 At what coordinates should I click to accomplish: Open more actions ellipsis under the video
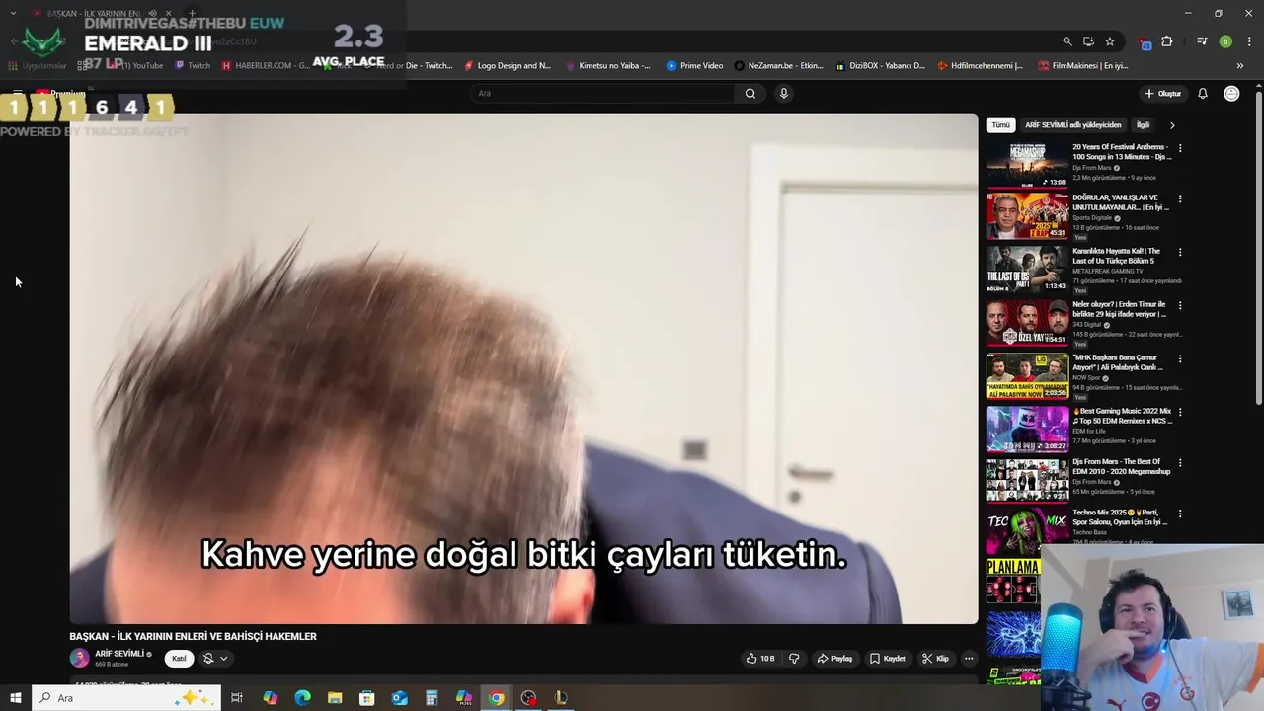pyautogui.click(x=969, y=659)
